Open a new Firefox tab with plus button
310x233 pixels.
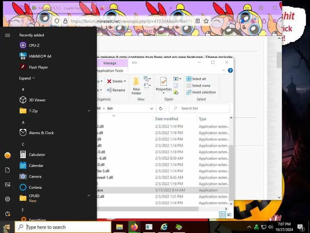(x=171, y=8)
